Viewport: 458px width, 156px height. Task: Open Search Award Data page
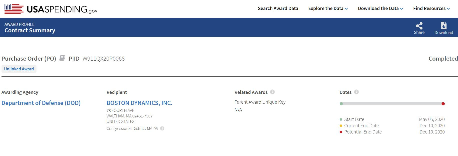[278, 9]
